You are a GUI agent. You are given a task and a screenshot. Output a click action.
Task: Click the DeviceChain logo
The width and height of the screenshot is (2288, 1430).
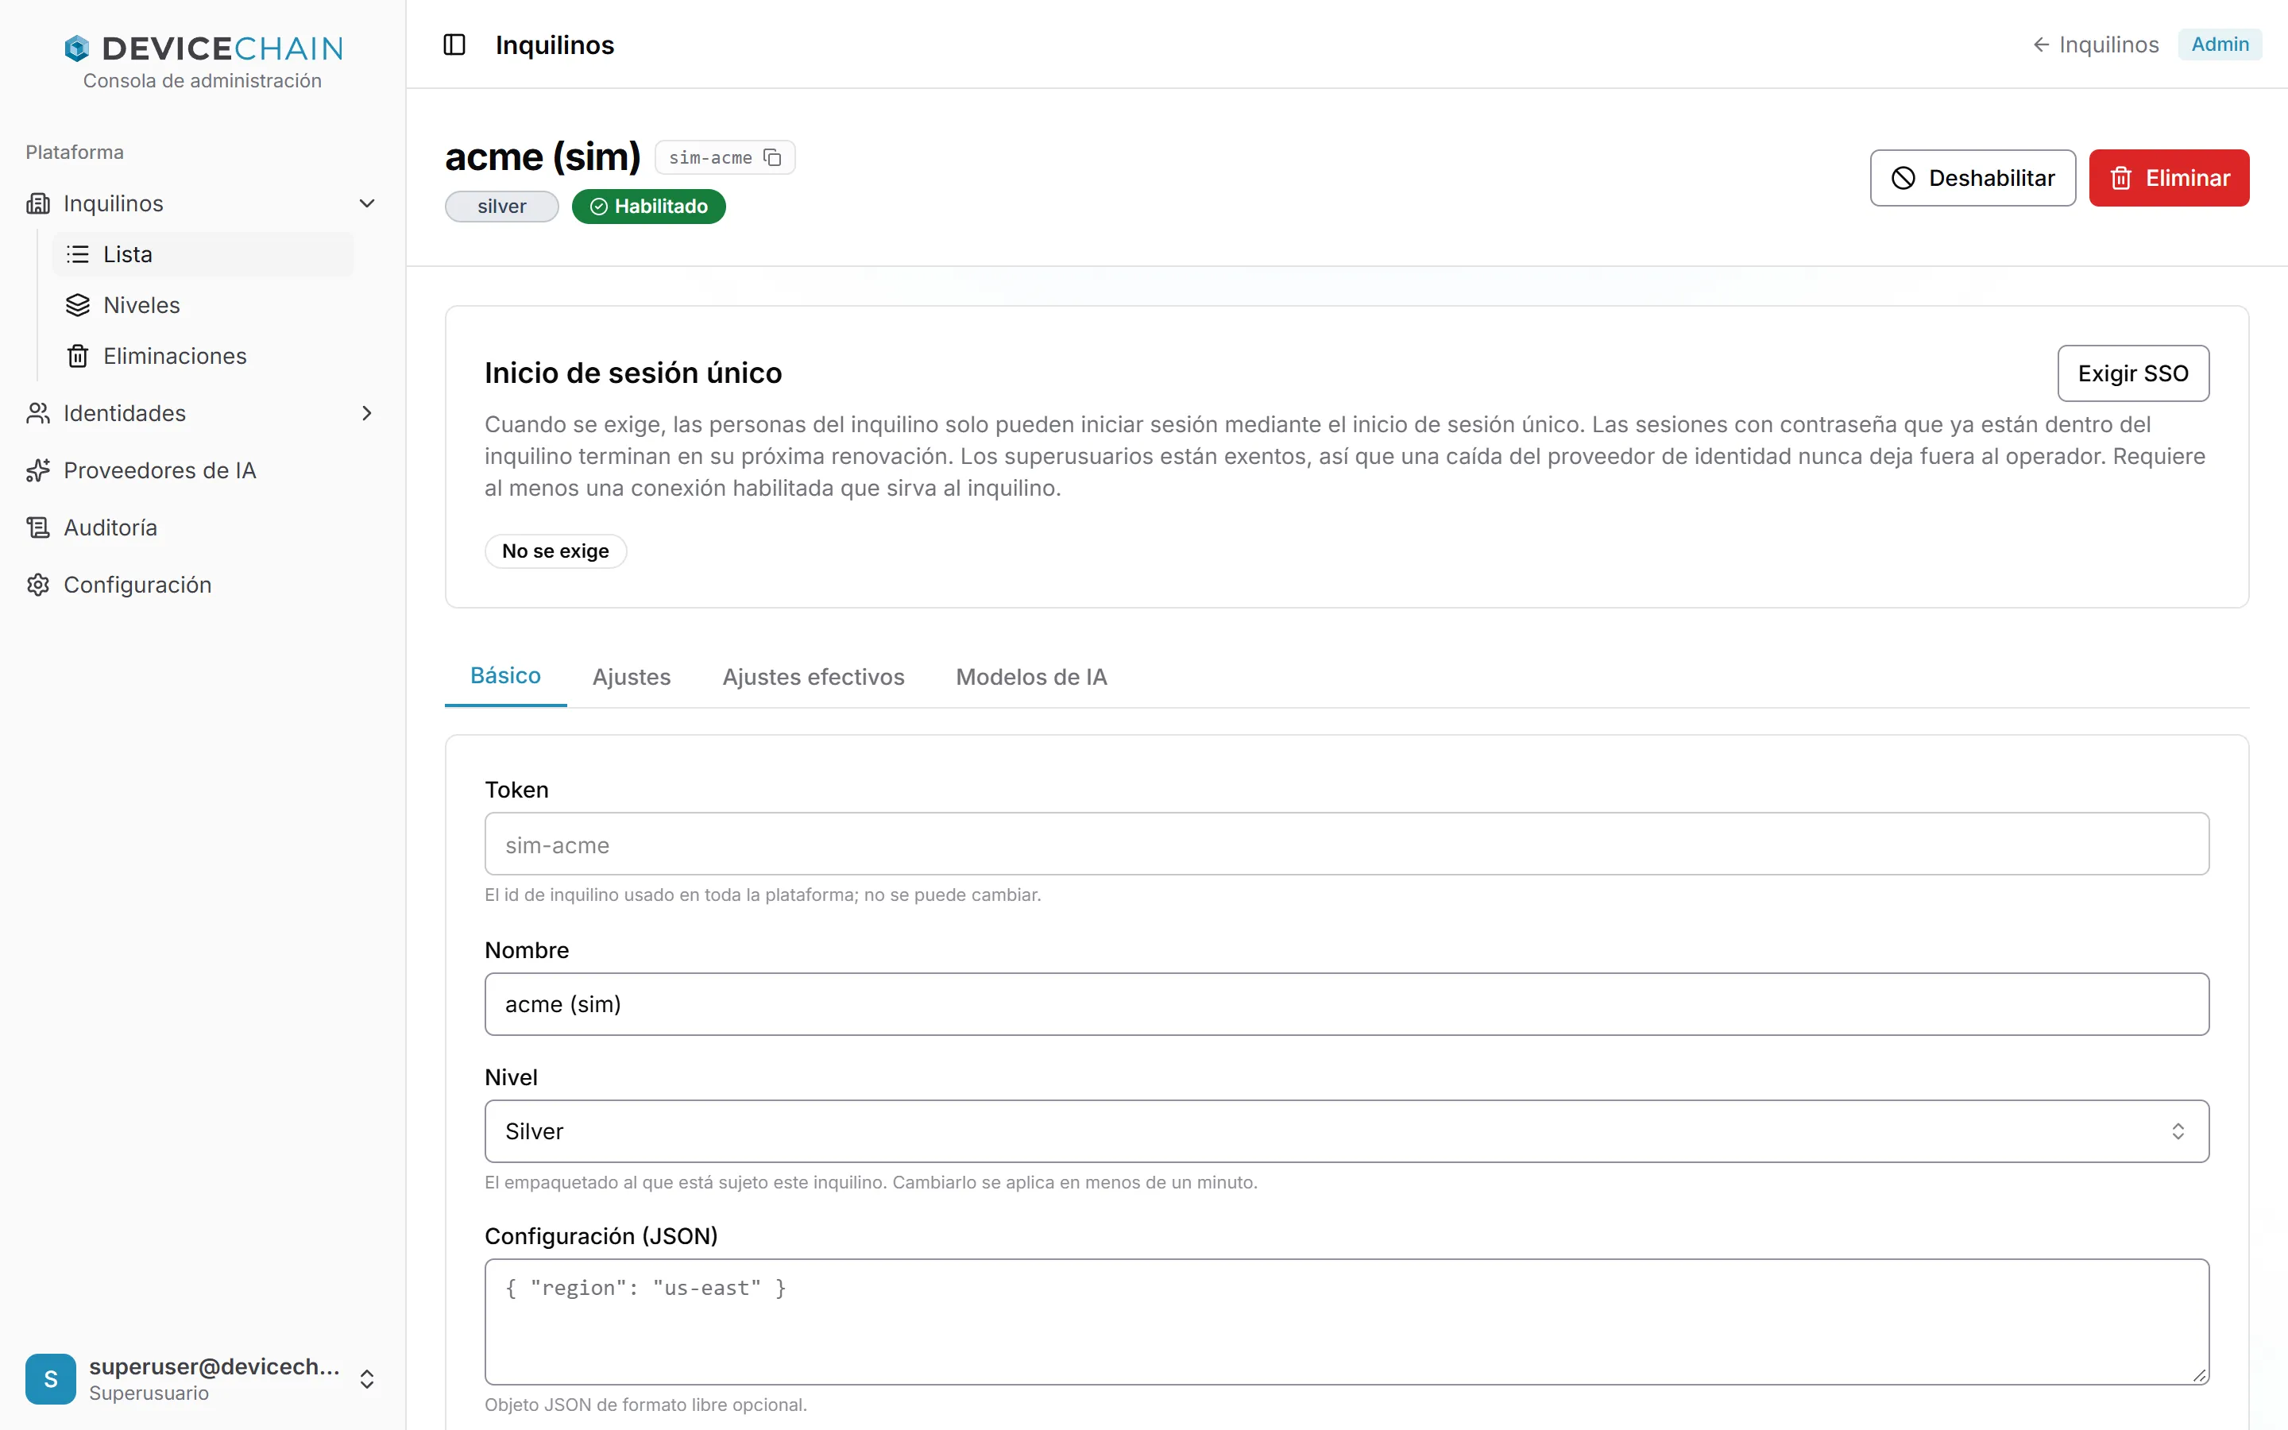[203, 48]
